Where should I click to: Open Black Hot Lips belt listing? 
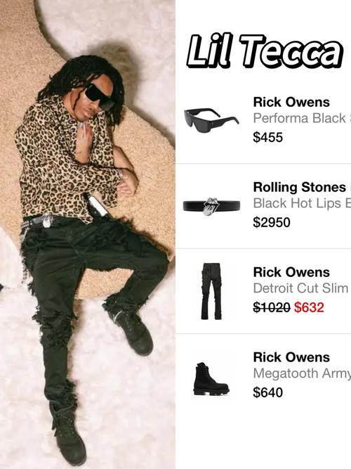click(x=302, y=203)
